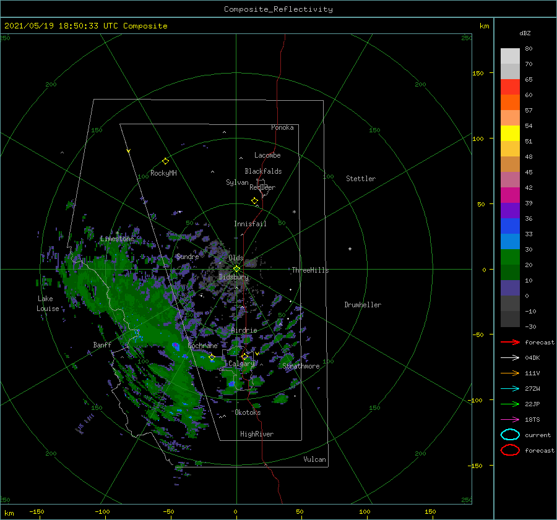Click the yellow diamond marker below RedDeer
557x520 pixels.
[x=254, y=201]
